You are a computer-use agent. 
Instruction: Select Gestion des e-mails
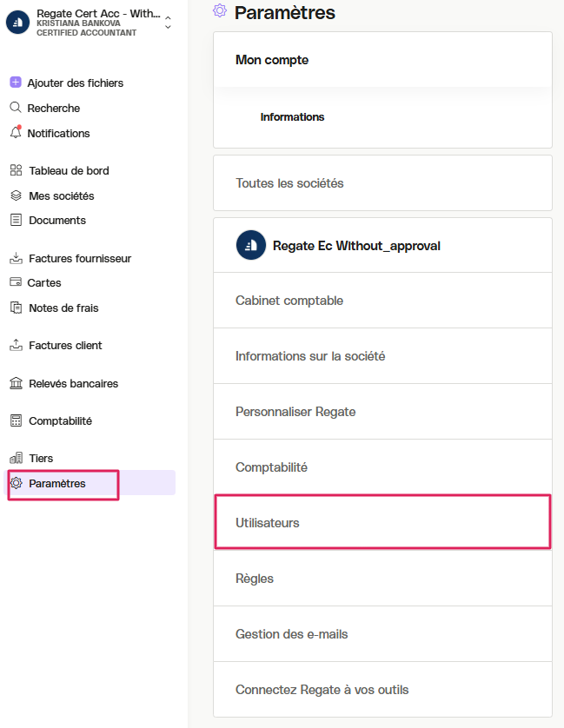(x=383, y=634)
